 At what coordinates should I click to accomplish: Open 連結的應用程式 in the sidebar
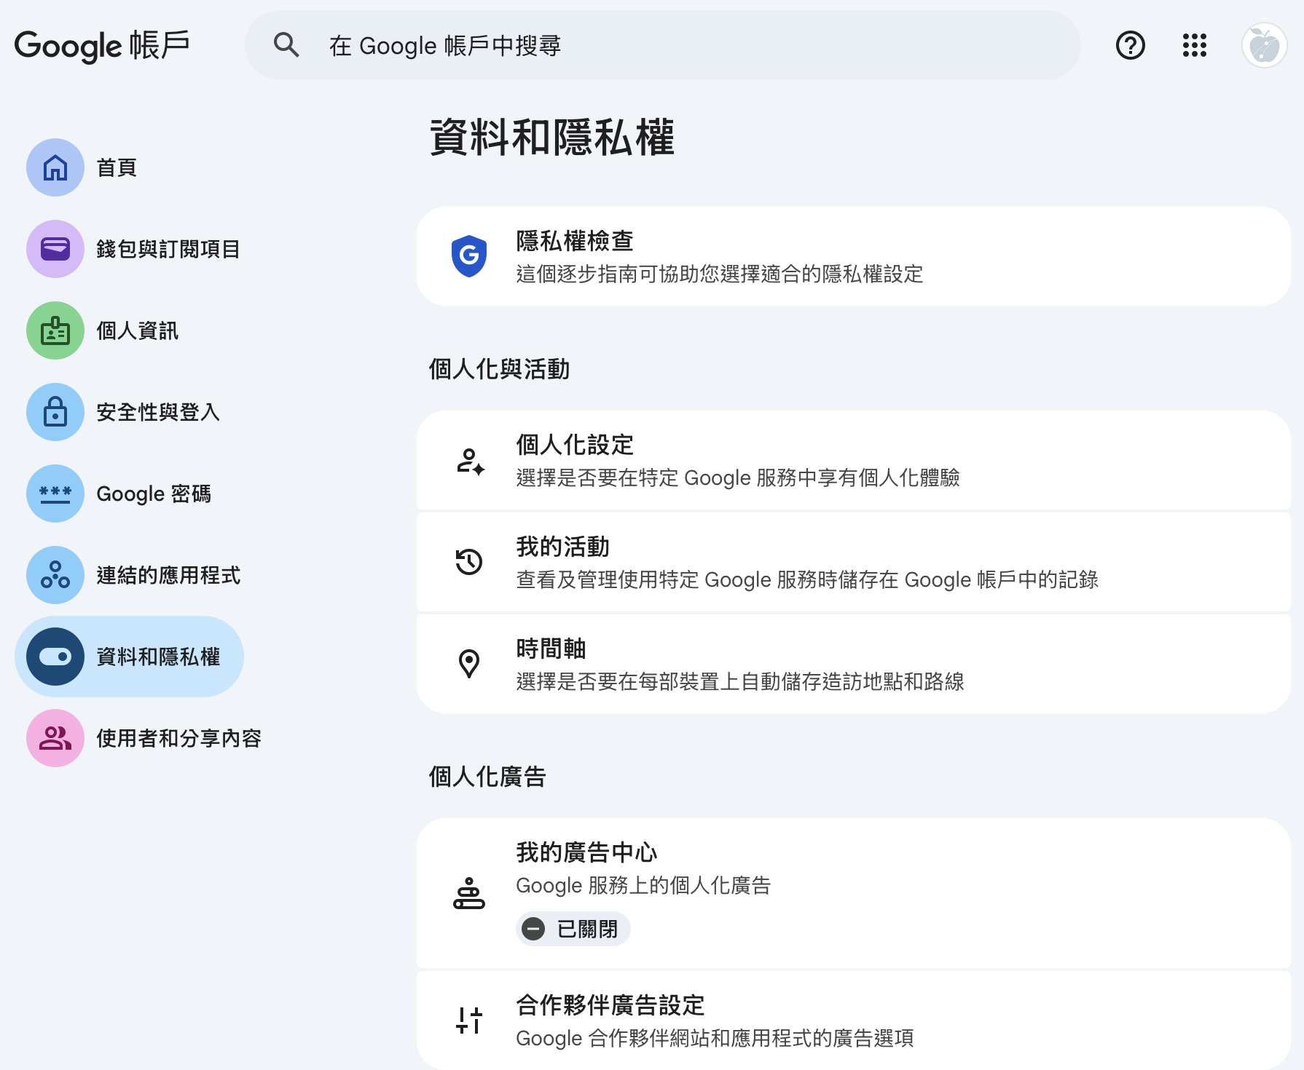coord(168,575)
